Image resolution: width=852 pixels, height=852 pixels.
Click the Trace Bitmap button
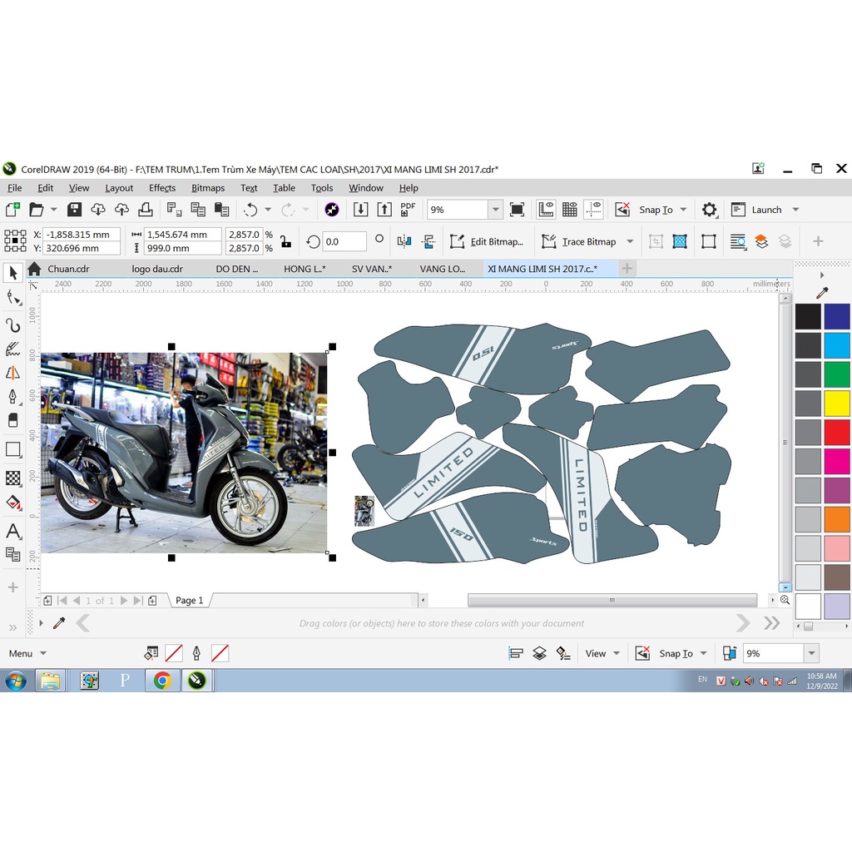pos(579,242)
